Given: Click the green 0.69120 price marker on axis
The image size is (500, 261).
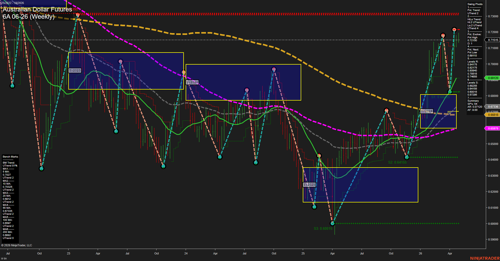Looking at the screenshot, I should 493,78.
